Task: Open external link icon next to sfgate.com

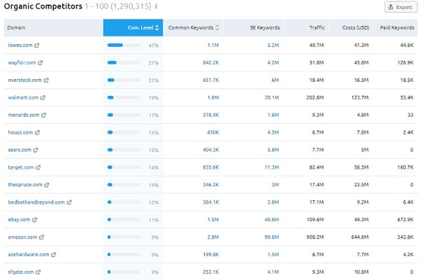Action: (38, 272)
